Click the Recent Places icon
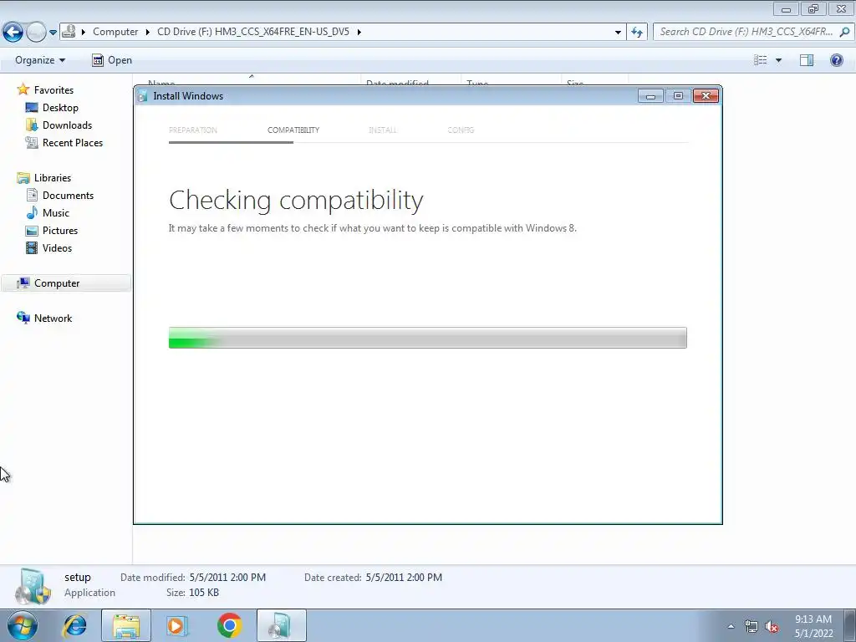 click(x=32, y=142)
